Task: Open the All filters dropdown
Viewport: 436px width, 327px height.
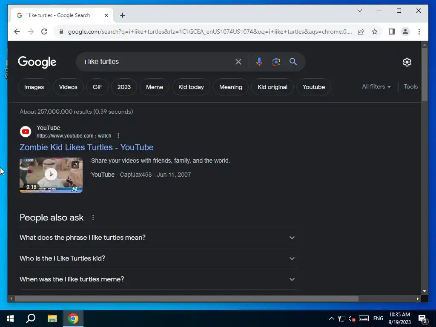Action: (x=376, y=87)
